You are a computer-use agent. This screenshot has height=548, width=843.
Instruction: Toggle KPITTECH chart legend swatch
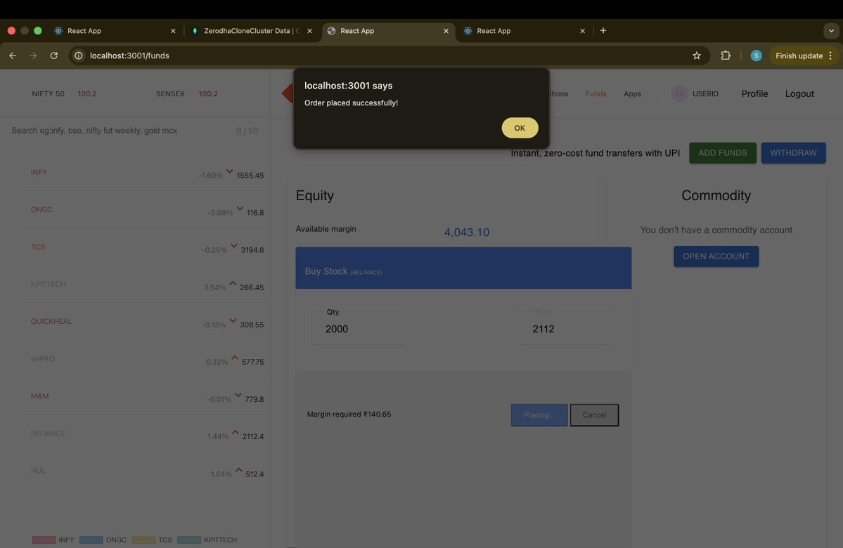click(x=188, y=540)
